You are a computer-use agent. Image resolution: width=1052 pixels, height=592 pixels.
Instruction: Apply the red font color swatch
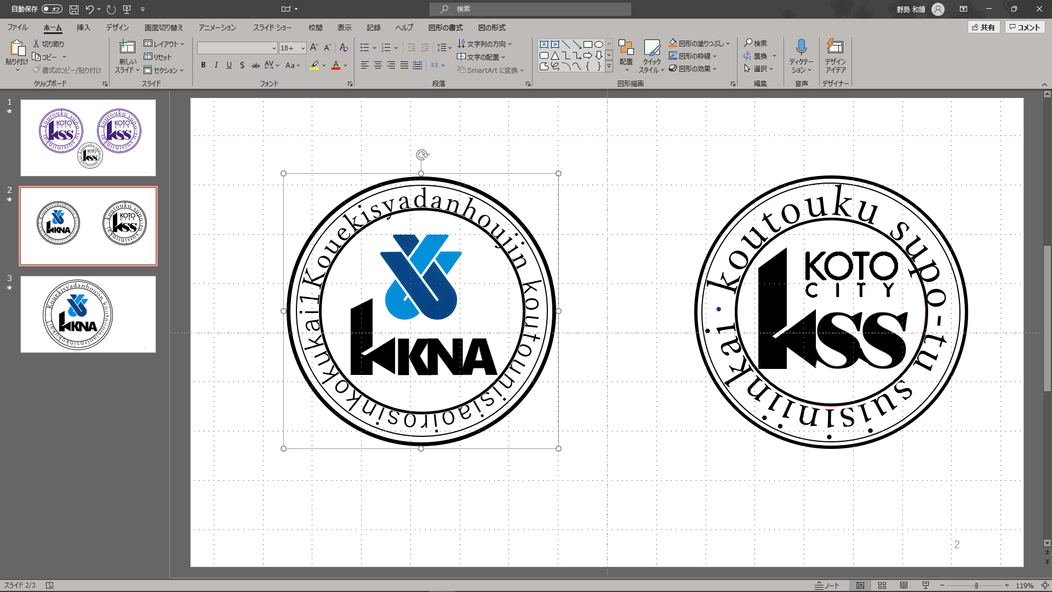336,65
